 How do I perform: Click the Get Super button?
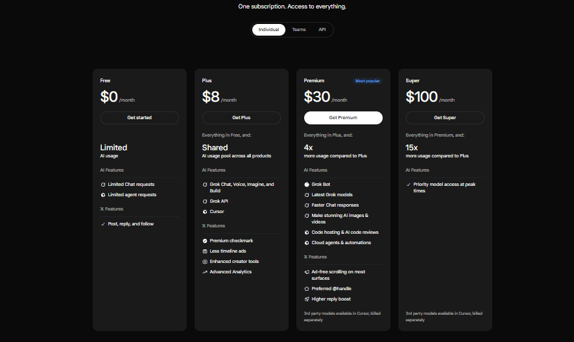click(x=445, y=118)
